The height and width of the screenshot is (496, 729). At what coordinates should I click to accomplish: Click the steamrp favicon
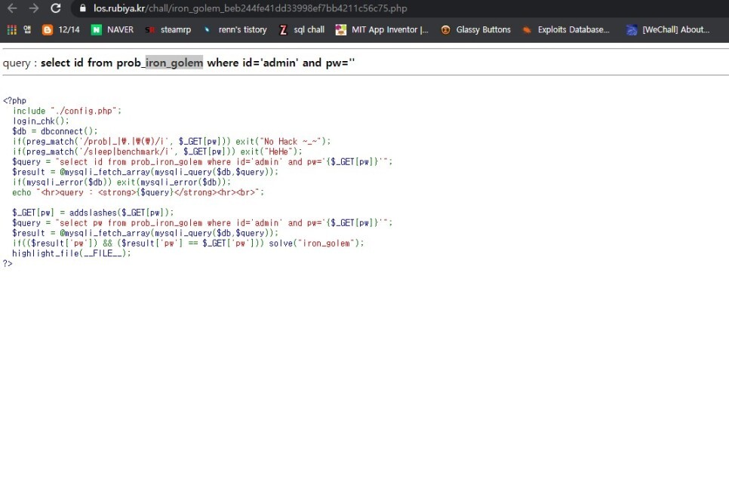[x=149, y=29]
